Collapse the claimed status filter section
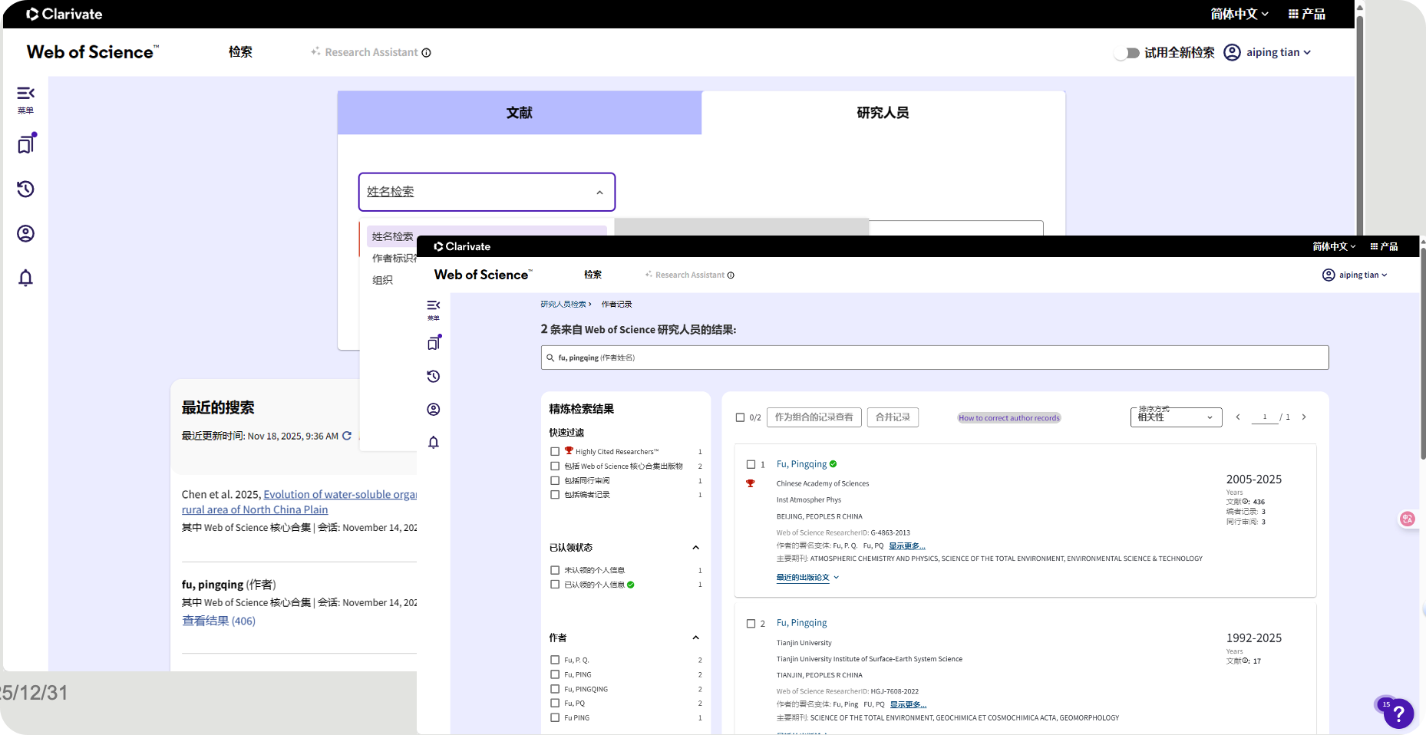This screenshot has height=735, width=1426. (x=695, y=548)
